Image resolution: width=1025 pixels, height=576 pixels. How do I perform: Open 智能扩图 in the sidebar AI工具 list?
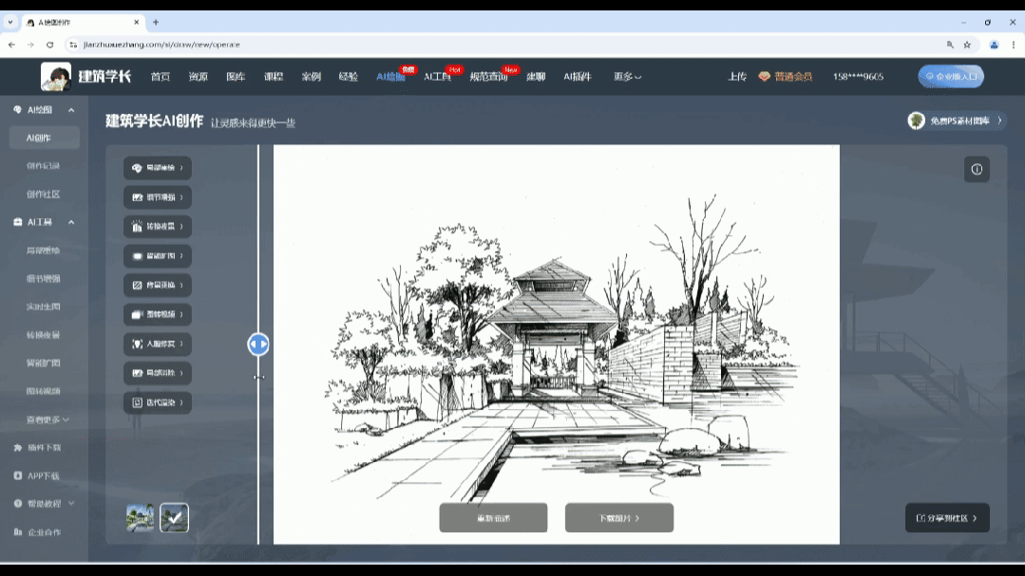(x=43, y=362)
